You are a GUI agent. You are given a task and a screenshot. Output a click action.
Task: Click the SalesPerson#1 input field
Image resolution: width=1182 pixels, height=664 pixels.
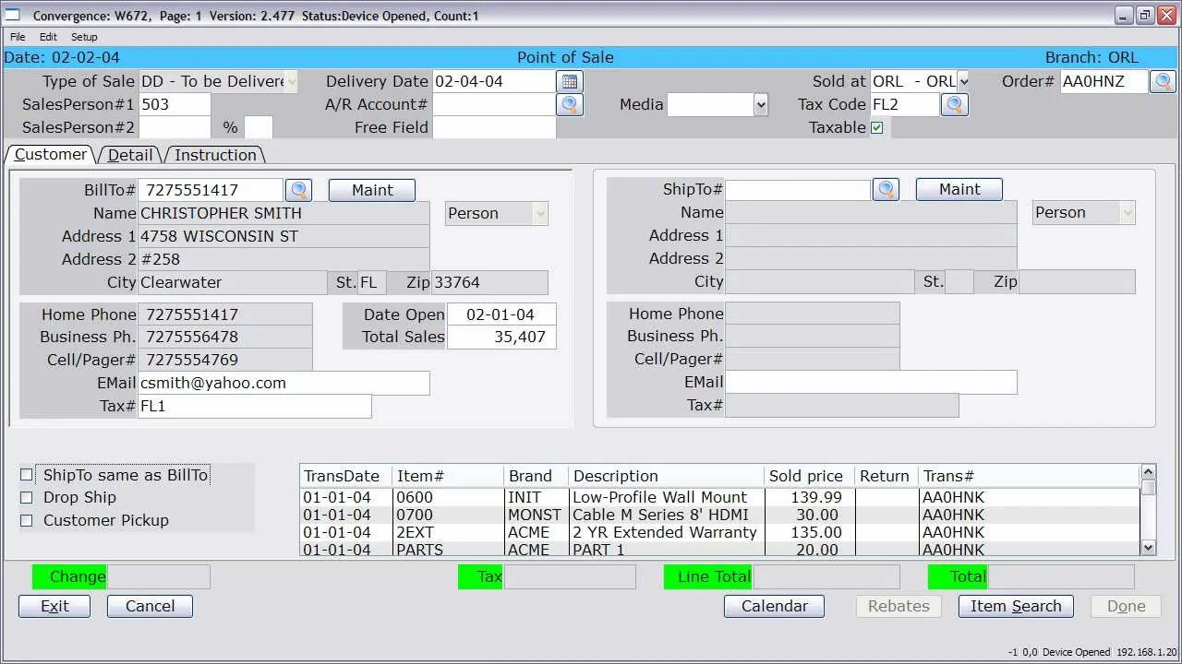pos(175,104)
